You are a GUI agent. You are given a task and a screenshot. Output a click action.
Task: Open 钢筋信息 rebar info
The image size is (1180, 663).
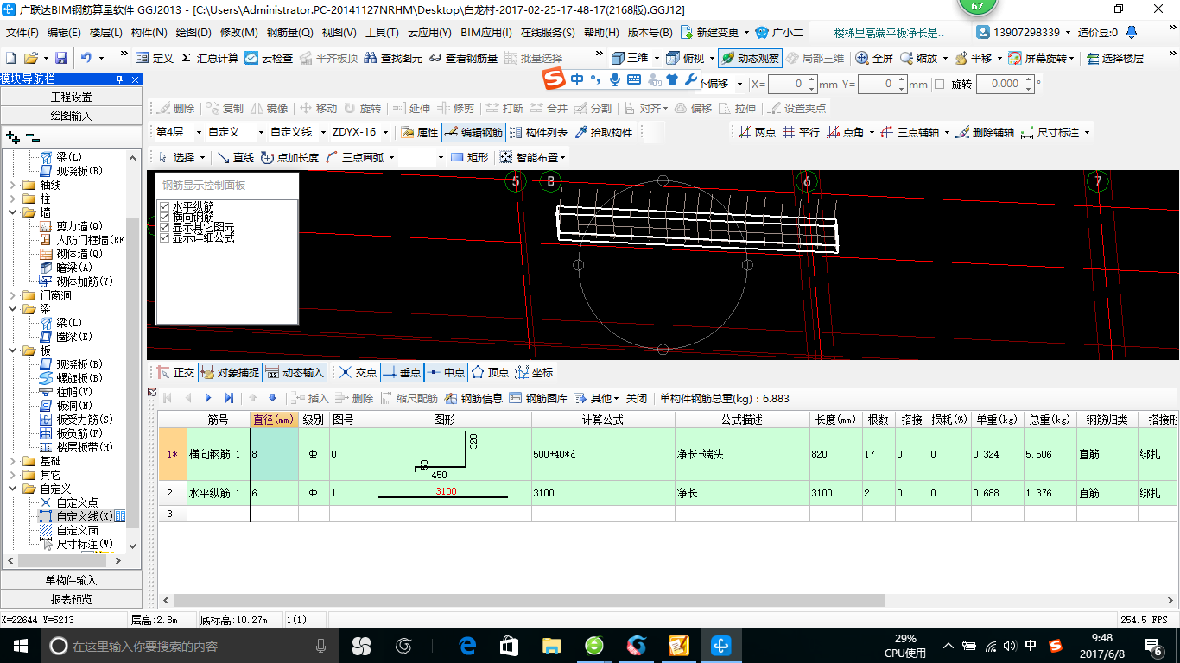[x=473, y=398]
